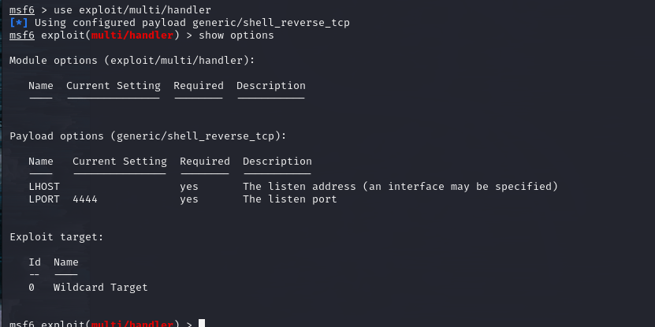Click the 'Payload options (generic/shell_reverse_tcp):' heading
This screenshot has width=655, height=327.
[148, 136]
